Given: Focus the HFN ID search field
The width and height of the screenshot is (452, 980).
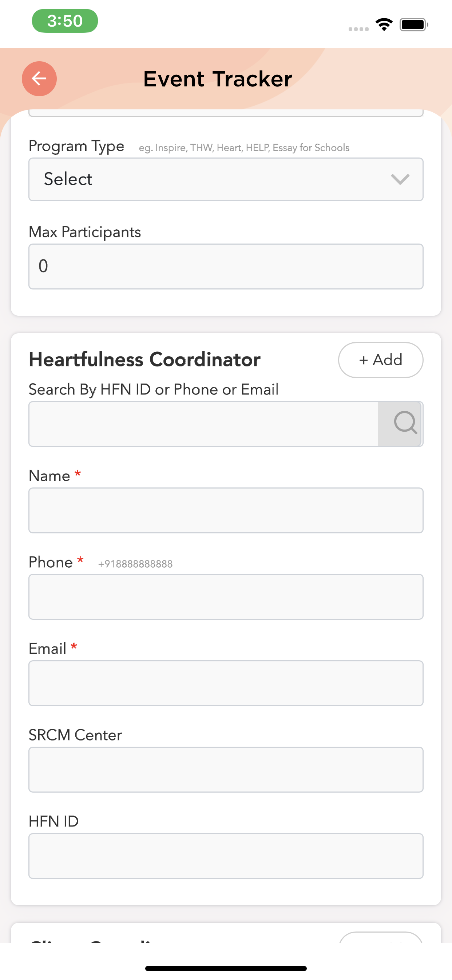Looking at the screenshot, I should click(203, 424).
